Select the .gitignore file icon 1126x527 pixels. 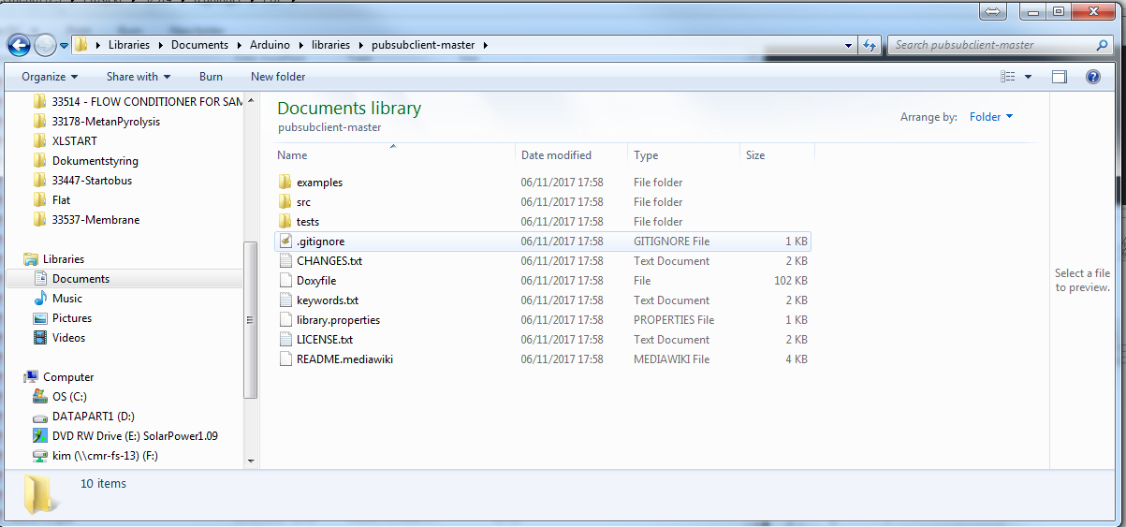click(285, 242)
